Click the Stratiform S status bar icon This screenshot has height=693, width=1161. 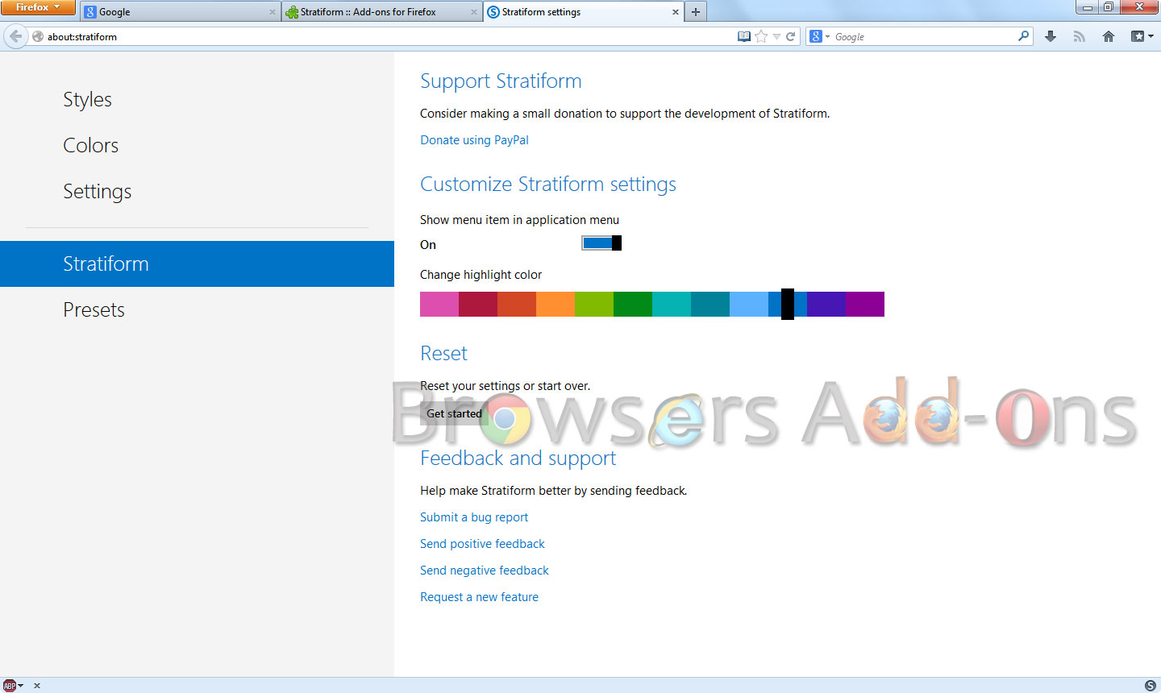coord(1151,686)
